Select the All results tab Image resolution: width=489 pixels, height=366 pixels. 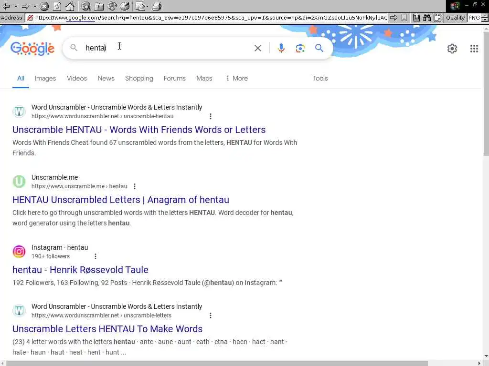click(21, 79)
